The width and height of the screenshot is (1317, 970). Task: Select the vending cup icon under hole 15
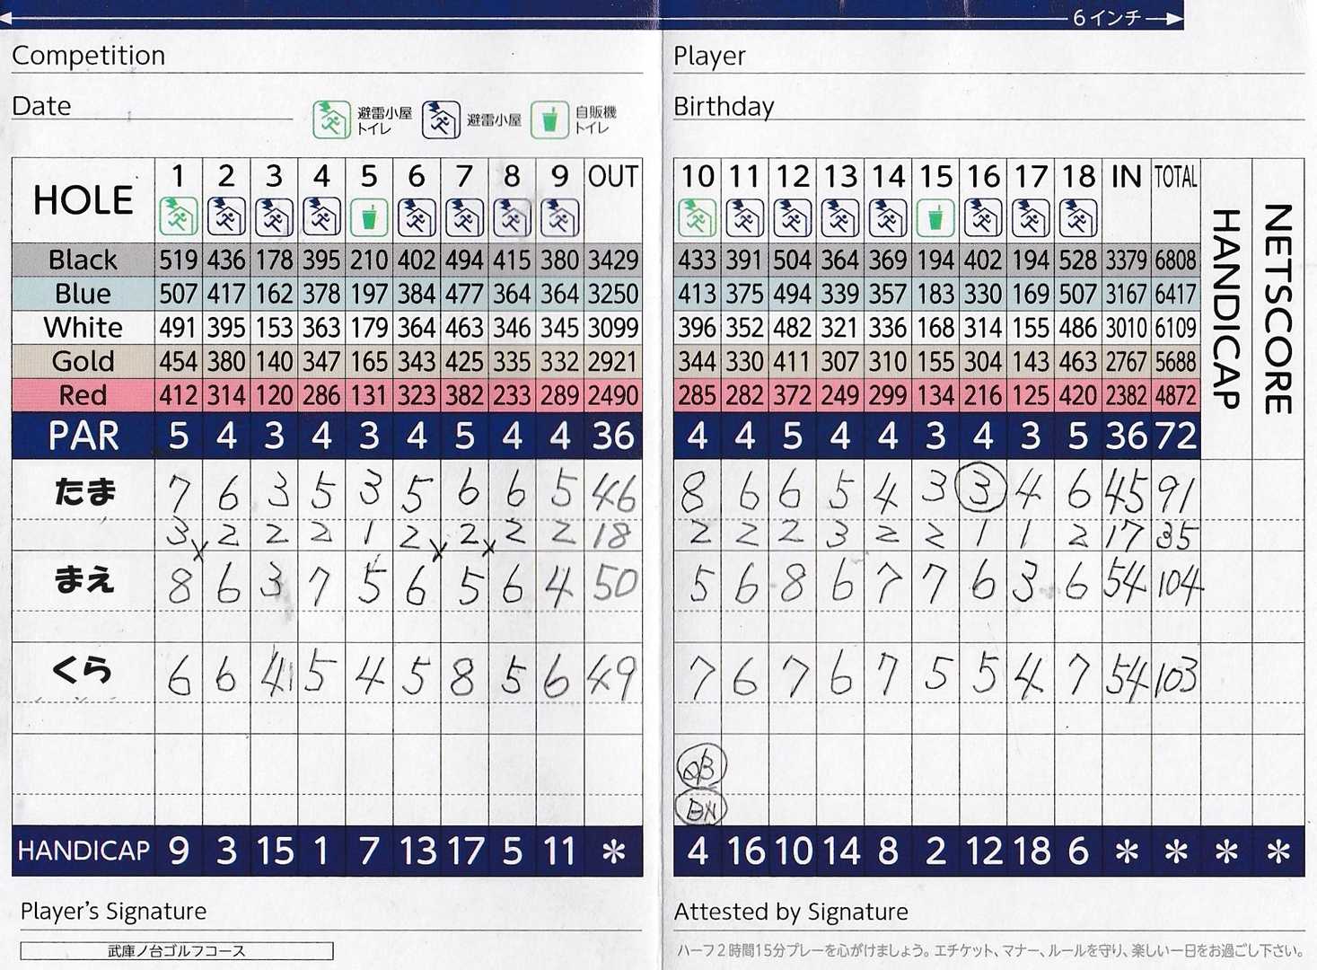[935, 217]
